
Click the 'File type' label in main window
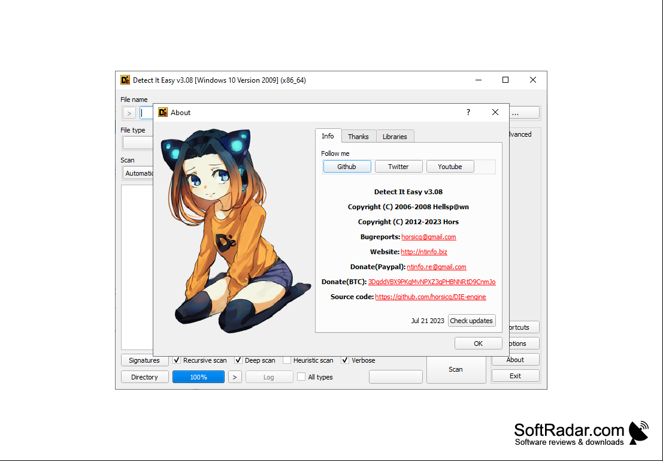(133, 130)
